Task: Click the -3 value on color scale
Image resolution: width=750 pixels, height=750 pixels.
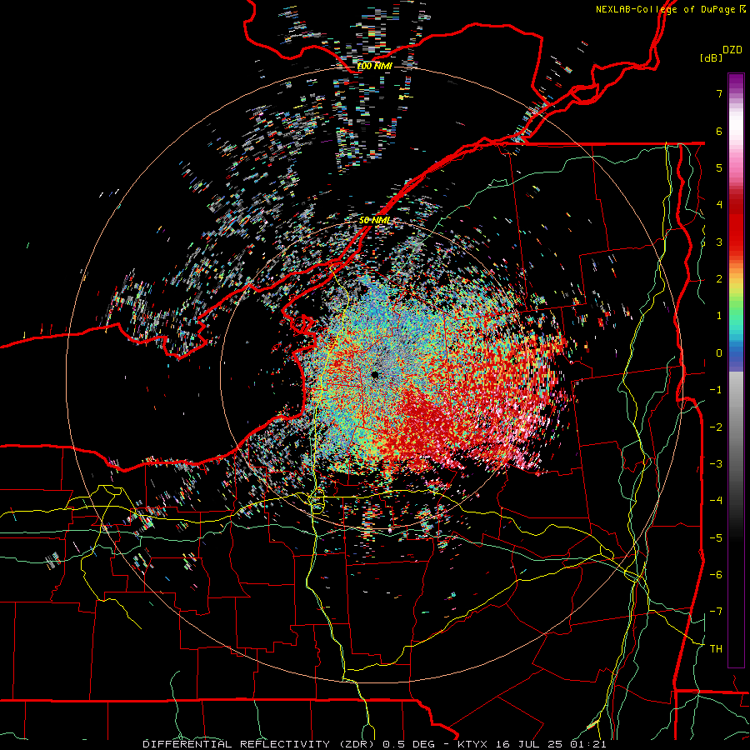Action: tap(716, 464)
